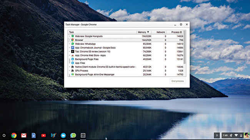
Task: Open the grey Task Manager shelf icon
Action: [83, 135]
